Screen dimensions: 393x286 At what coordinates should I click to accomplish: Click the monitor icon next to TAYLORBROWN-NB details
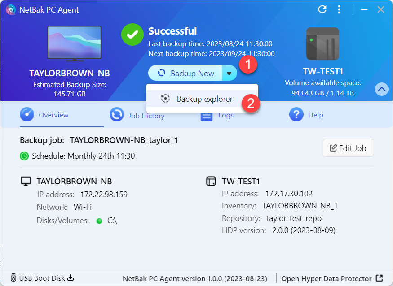[26, 181]
